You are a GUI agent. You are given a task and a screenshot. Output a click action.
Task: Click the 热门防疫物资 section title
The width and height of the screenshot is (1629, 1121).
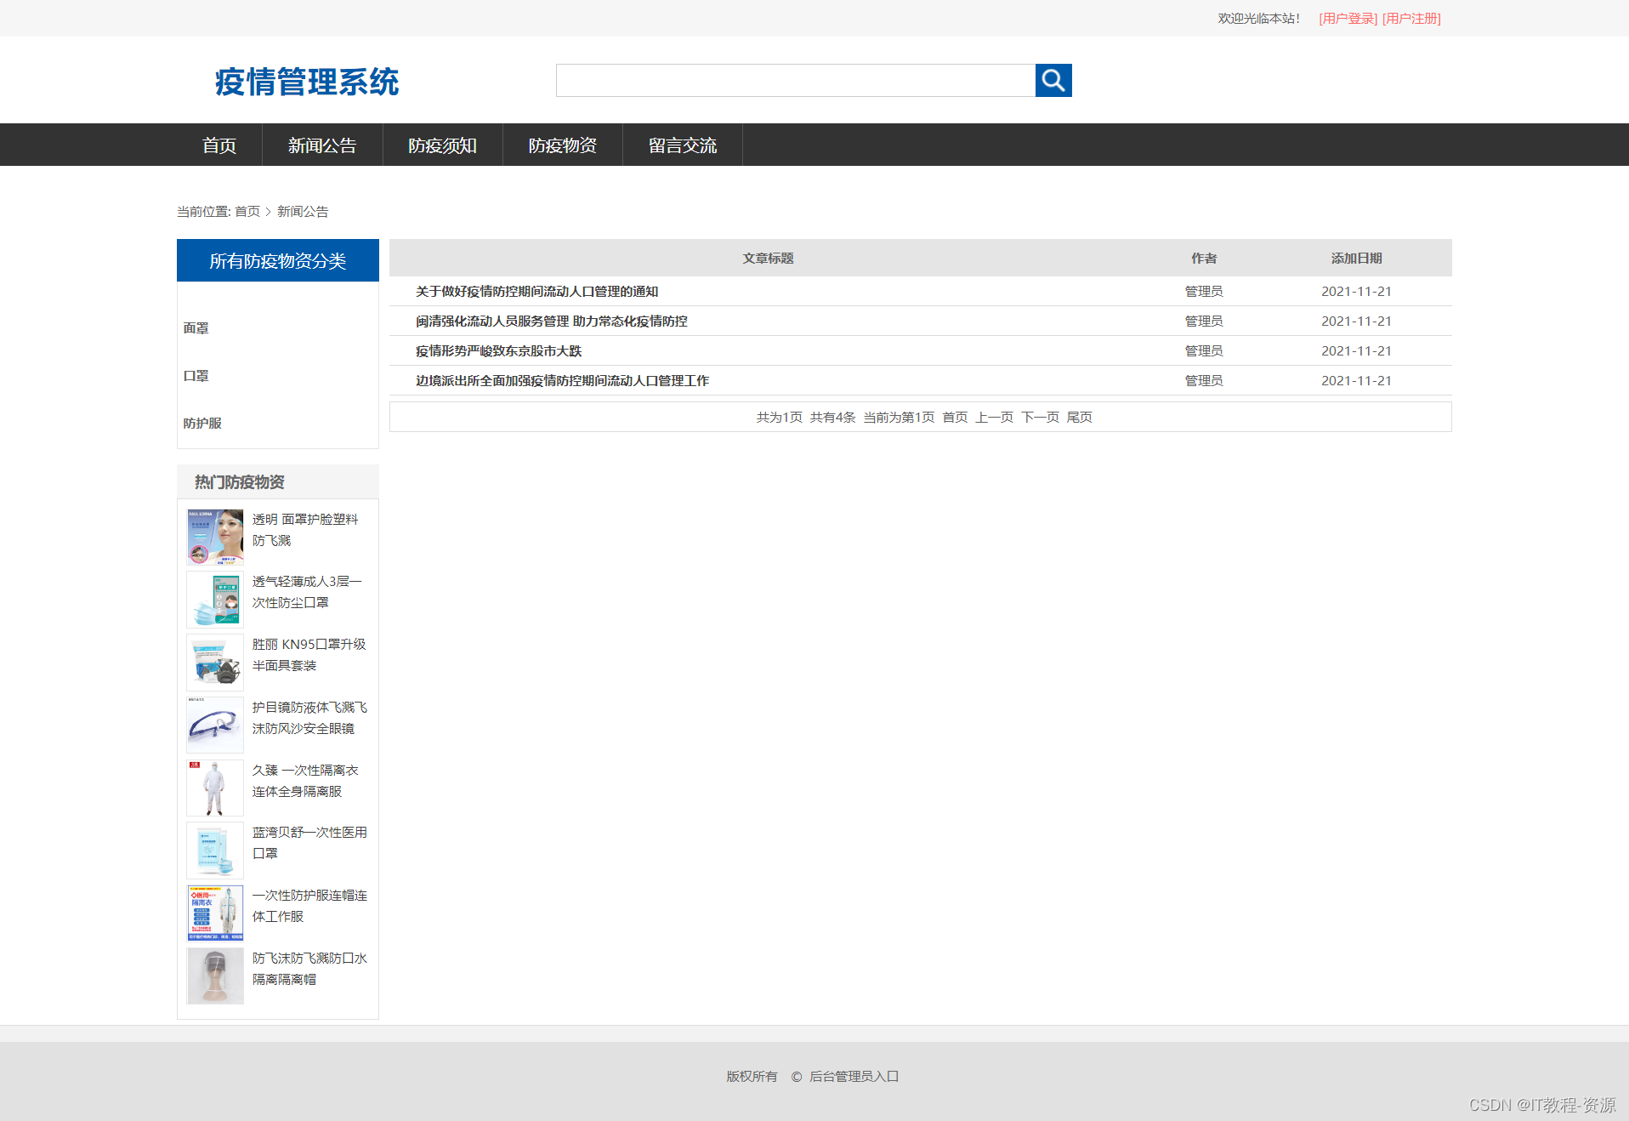point(240,482)
